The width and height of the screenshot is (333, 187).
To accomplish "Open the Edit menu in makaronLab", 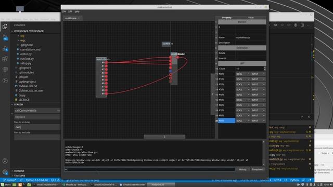I will [x=70, y=11].
